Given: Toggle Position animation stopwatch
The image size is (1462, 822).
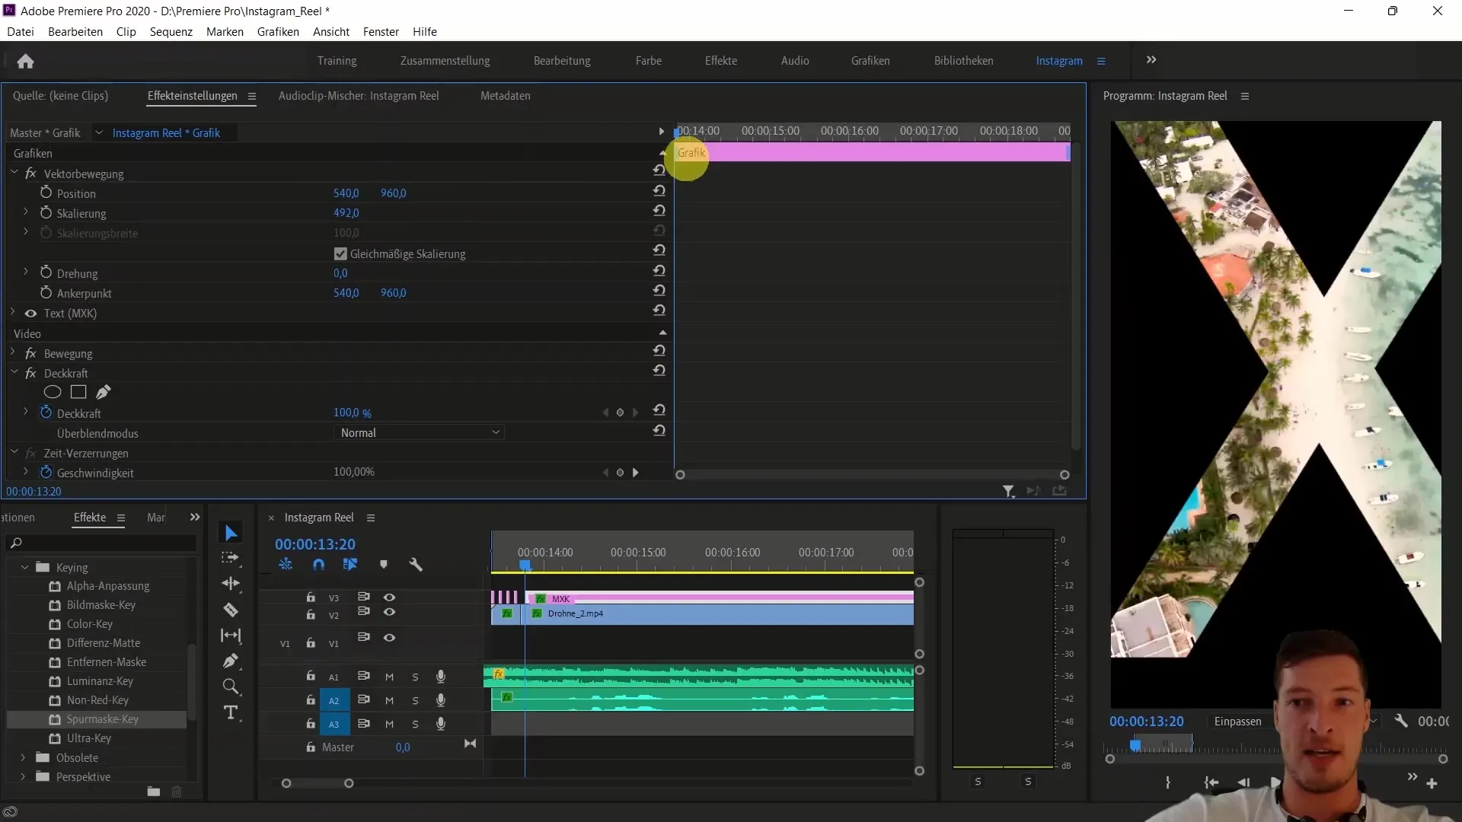Looking at the screenshot, I should tap(46, 193).
